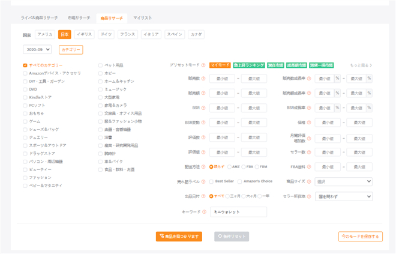Click help icon beside 商品サイズ
Screen dimensions: 396x254
tap(309, 181)
